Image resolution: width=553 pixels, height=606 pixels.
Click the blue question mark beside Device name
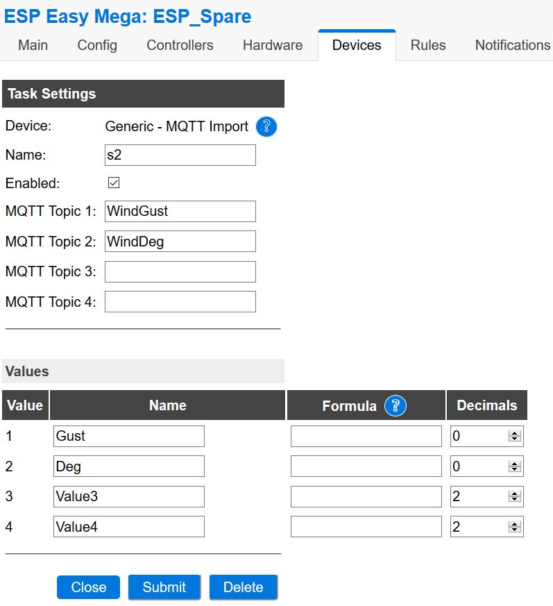click(266, 127)
